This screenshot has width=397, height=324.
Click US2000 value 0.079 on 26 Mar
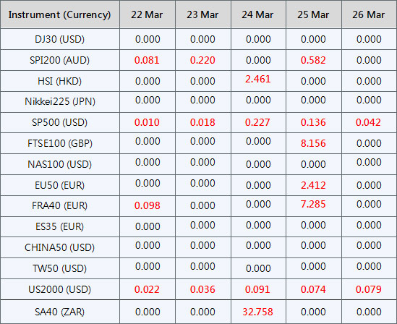(369, 289)
